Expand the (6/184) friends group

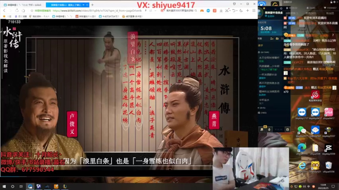click(264, 52)
